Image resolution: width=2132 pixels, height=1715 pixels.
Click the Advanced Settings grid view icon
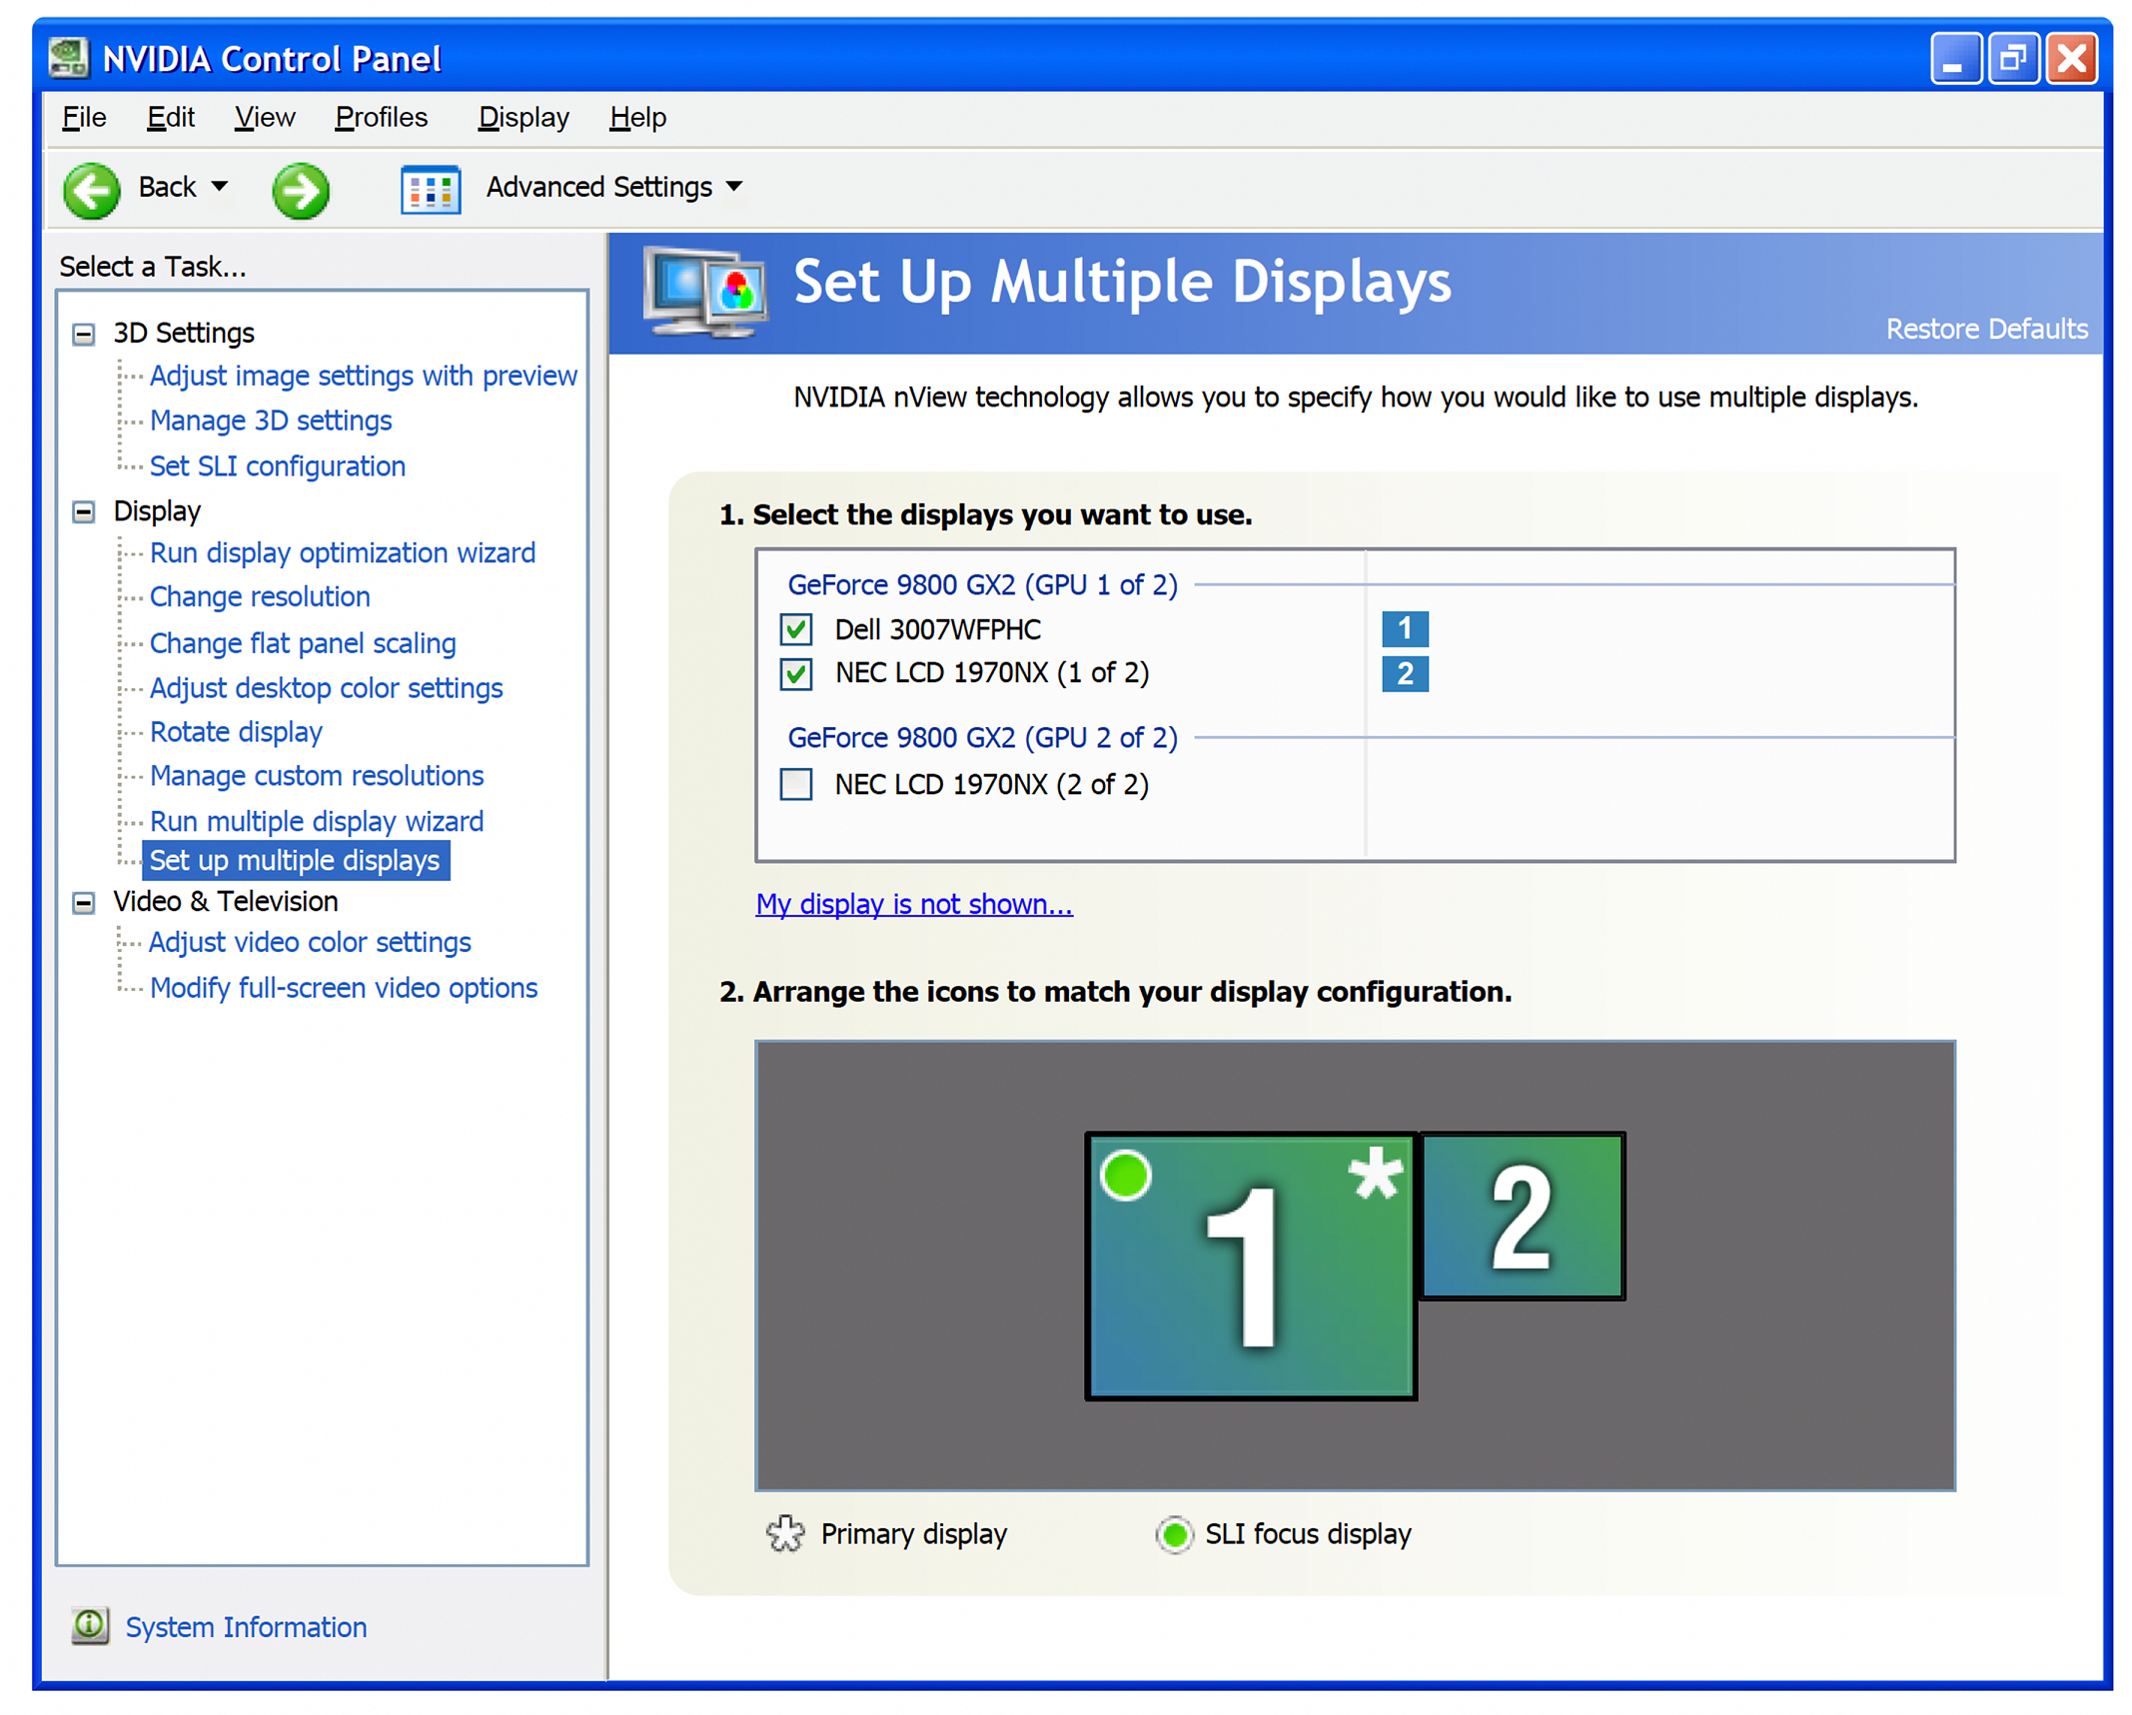[430, 190]
